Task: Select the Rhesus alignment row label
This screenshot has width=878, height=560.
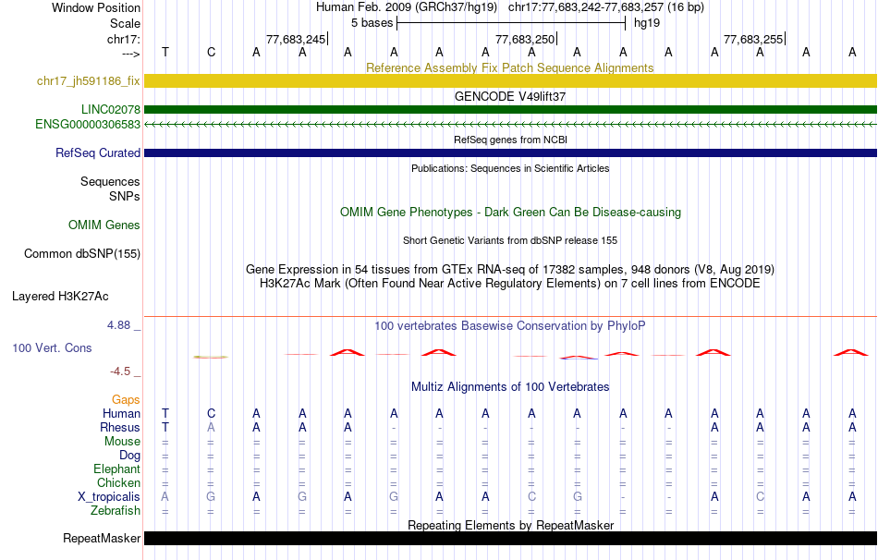Action: [x=120, y=427]
